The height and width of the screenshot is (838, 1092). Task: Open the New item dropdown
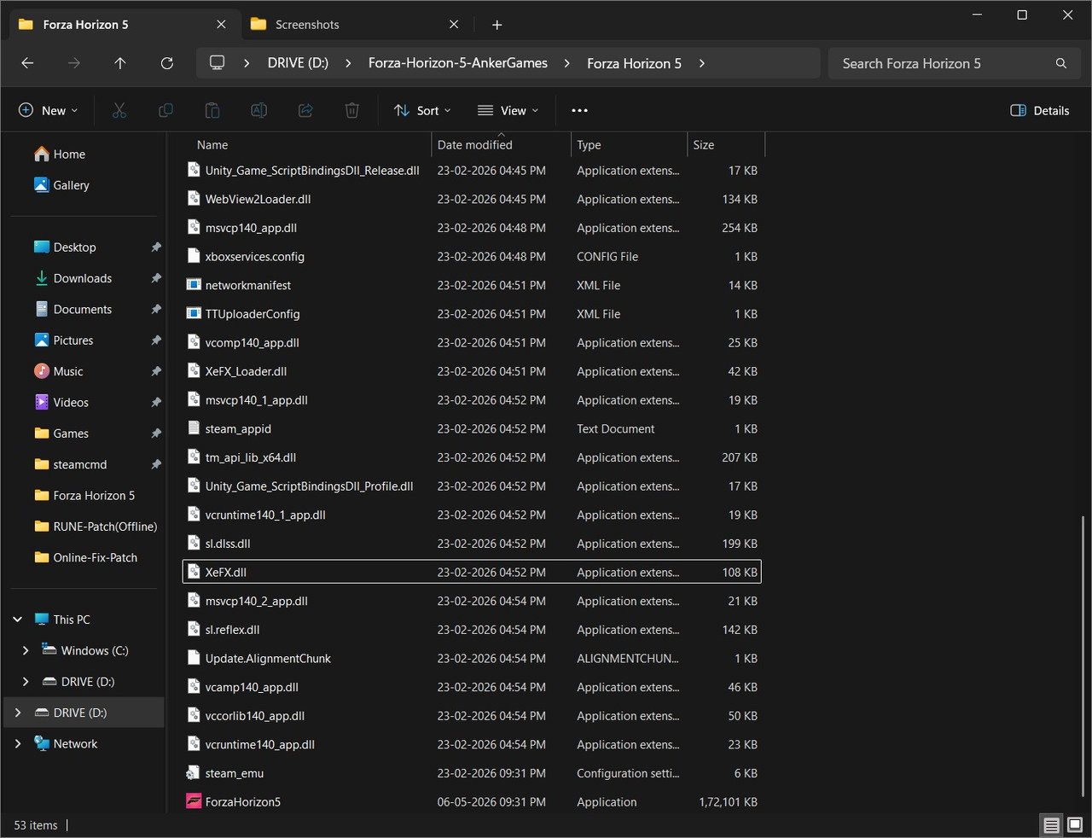[48, 110]
